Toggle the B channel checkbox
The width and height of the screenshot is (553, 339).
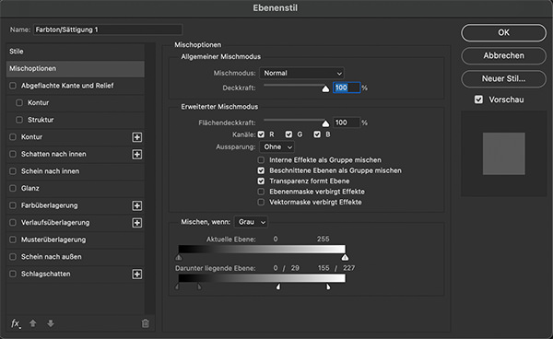click(x=317, y=134)
